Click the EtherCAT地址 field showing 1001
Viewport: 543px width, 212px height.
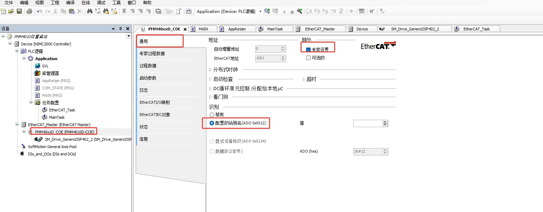click(x=270, y=58)
